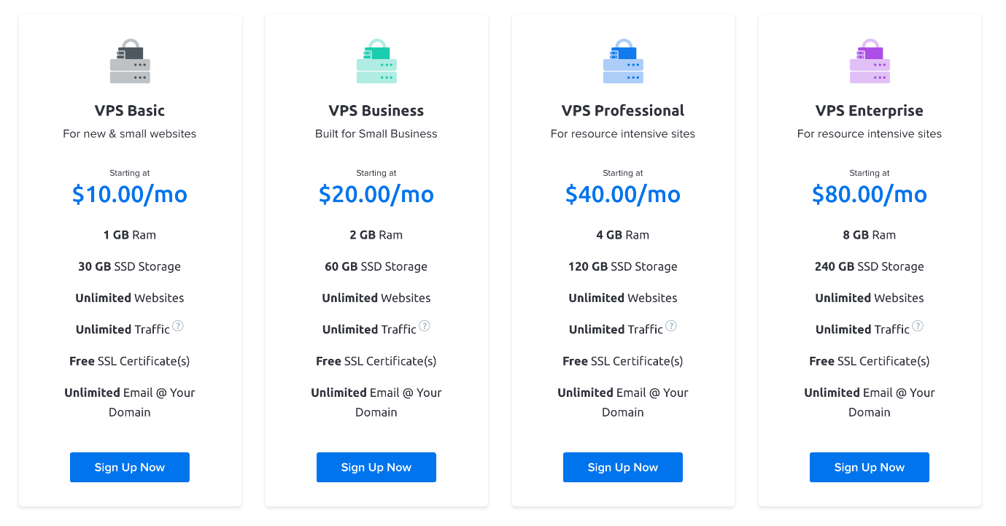Sign up for the VPS Basic plan

(x=130, y=468)
